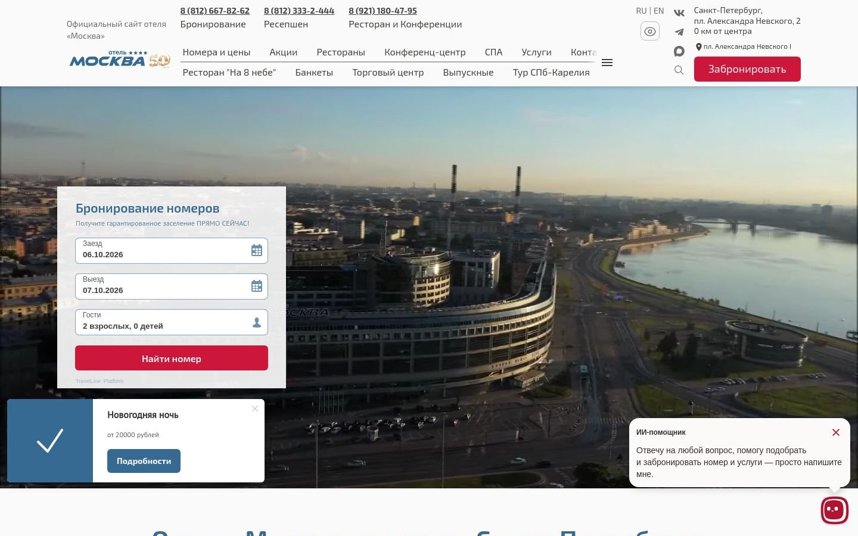Screen dimensions: 858x536
Task: Click the Новогодняя ночь title
Action: click(x=143, y=415)
